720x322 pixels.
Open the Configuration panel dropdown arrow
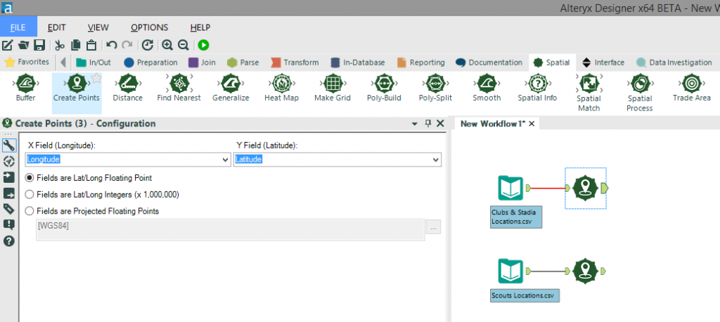click(x=415, y=124)
